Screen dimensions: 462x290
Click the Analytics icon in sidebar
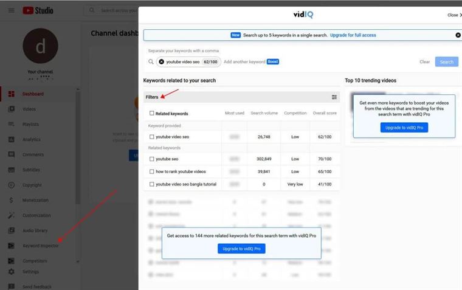[11, 139]
